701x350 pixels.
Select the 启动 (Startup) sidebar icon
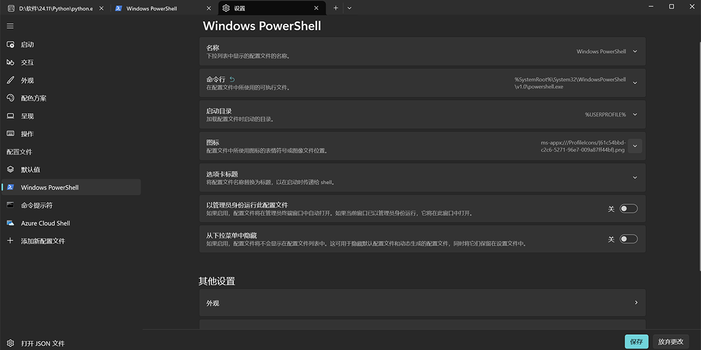tap(10, 44)
